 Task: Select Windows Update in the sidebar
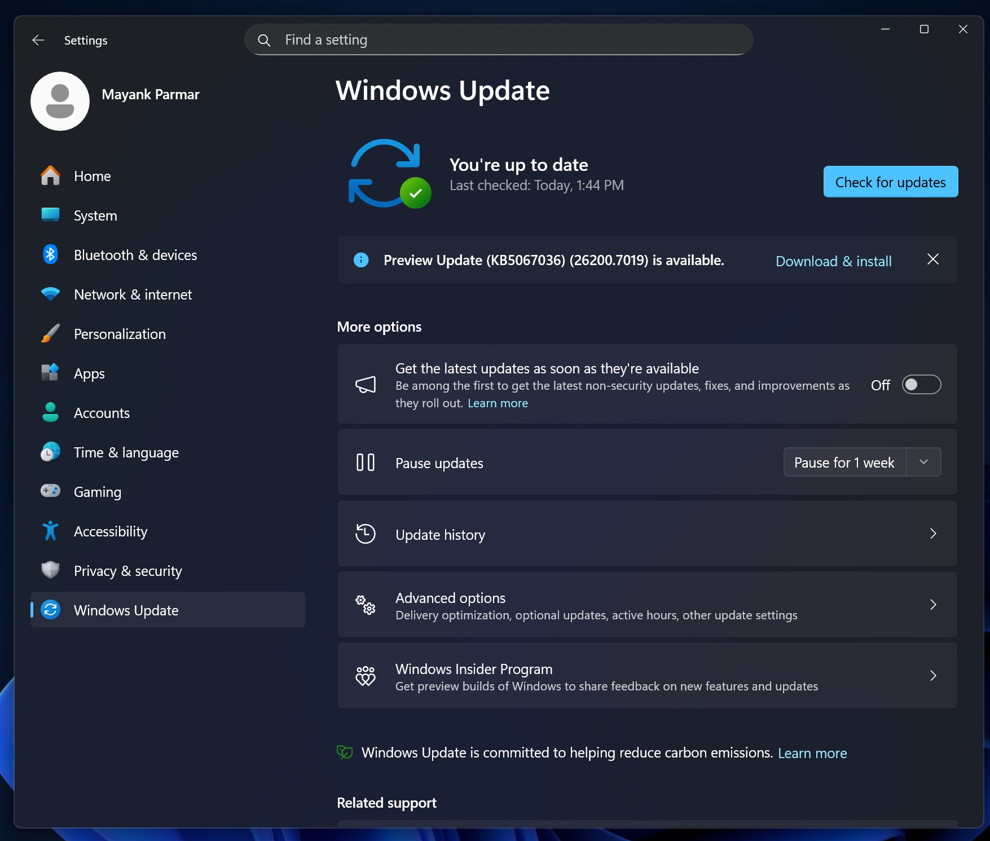126,610
